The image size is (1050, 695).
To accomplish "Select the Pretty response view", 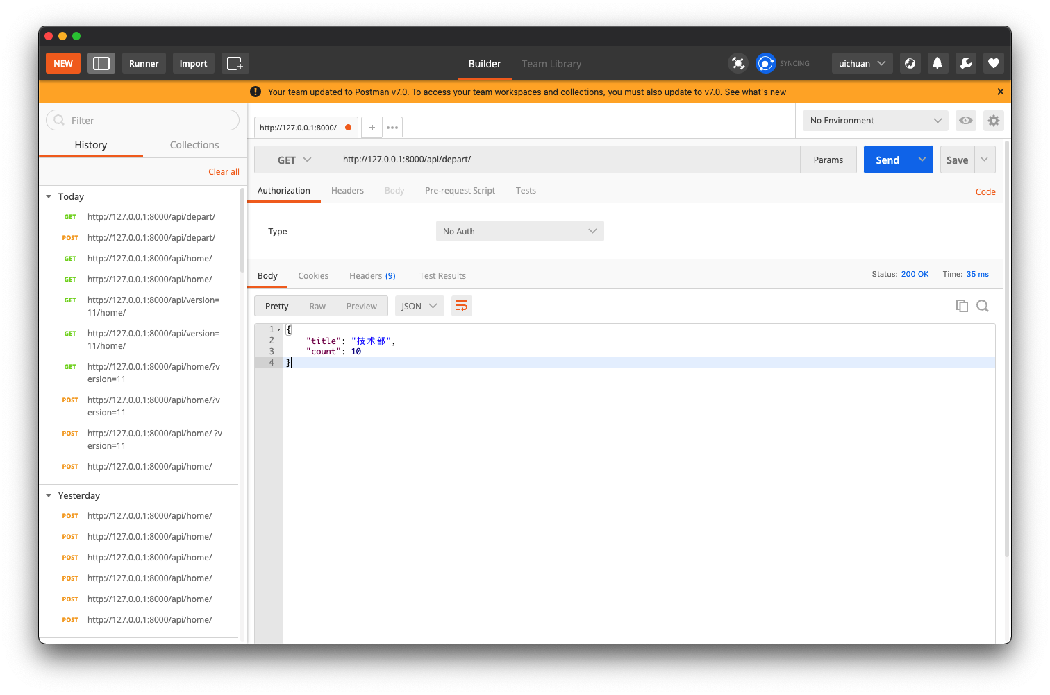I will (276, 307).
